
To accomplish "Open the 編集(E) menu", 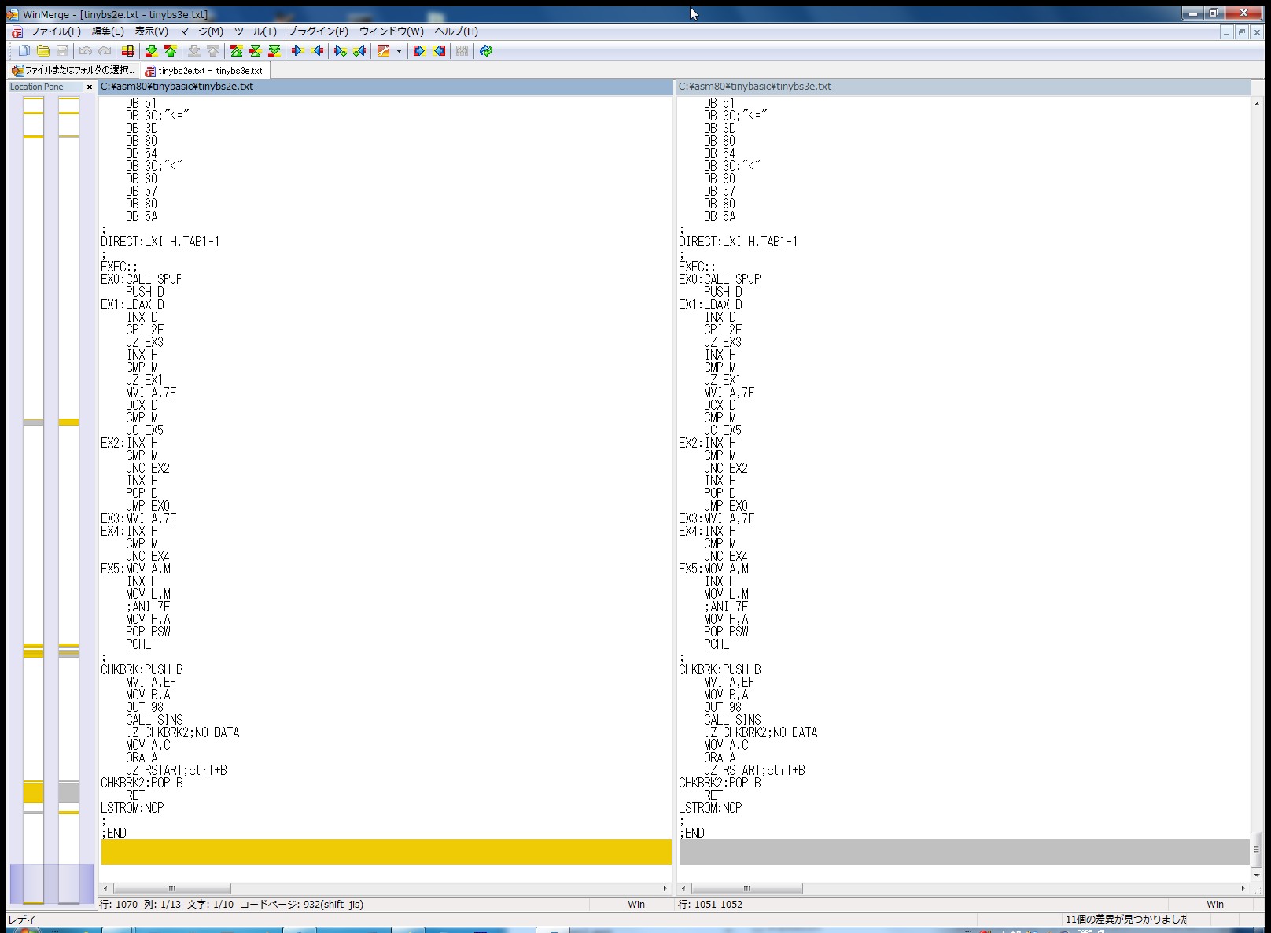I will [108, 31].
